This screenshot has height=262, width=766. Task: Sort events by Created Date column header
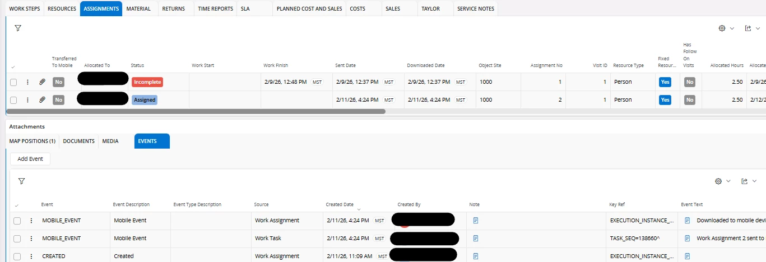point(340,204)
